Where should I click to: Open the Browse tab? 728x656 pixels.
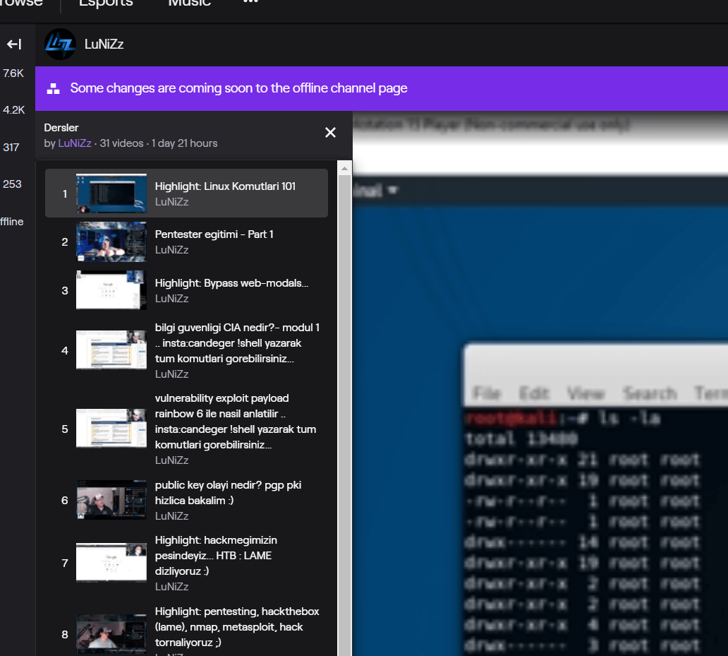coord(21,3)
